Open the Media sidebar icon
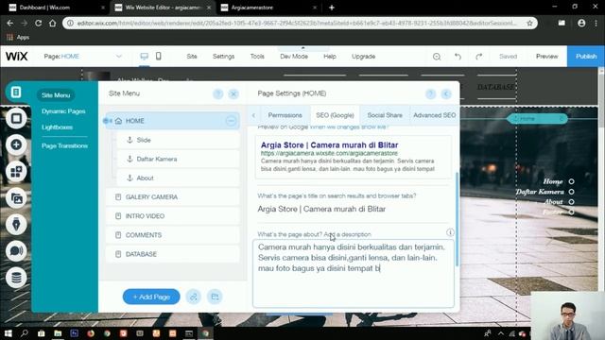The height and width of the screenshot is (340, 605). click(16, 198)
